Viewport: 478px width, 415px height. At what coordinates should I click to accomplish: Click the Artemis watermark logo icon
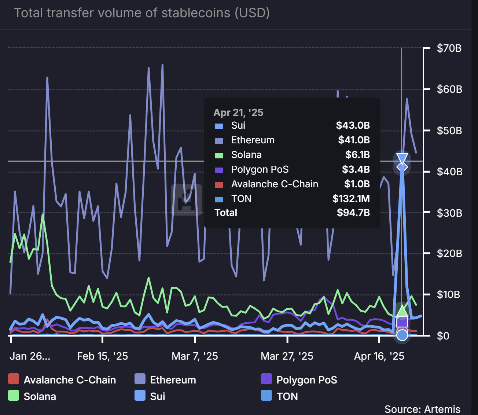(186, 200)
